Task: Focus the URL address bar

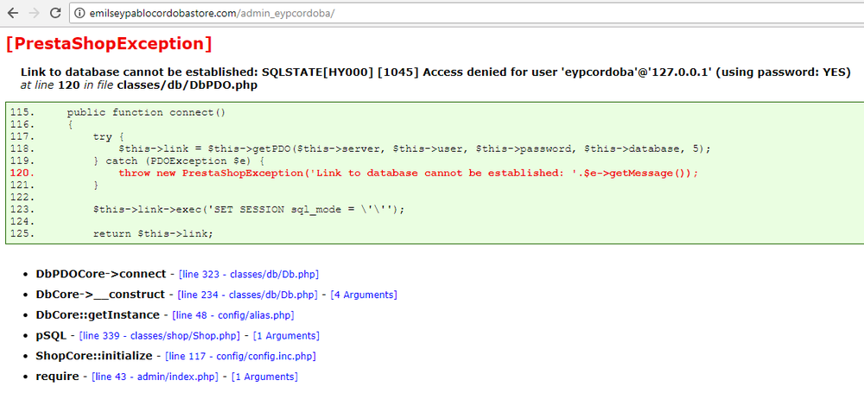Action: click(x=468, y=14)
